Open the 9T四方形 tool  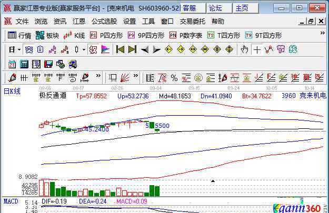click(263, 35)
